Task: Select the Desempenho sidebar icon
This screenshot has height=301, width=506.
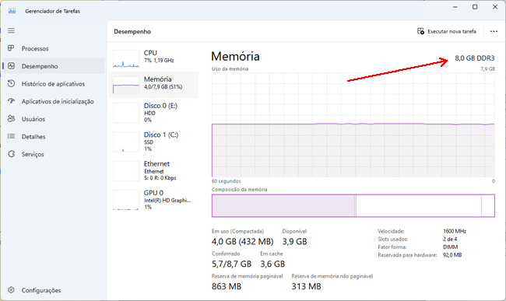Action: [x=12, y=66]
